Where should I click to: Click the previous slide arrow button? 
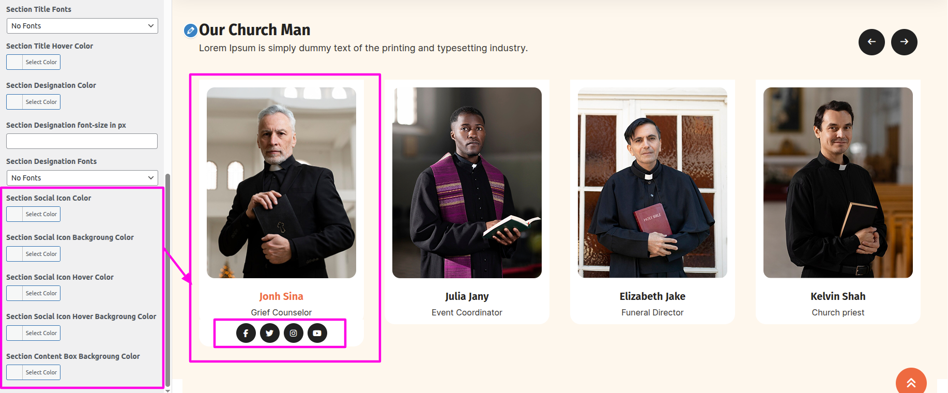pos(871,42)
